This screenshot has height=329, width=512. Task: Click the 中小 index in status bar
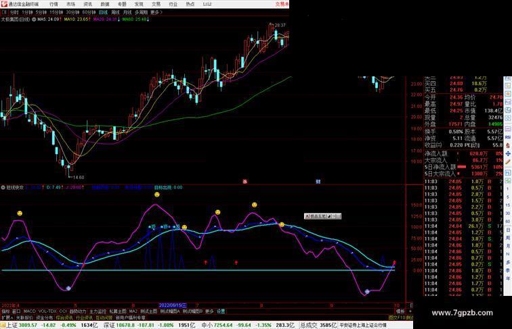pos(207,325)
